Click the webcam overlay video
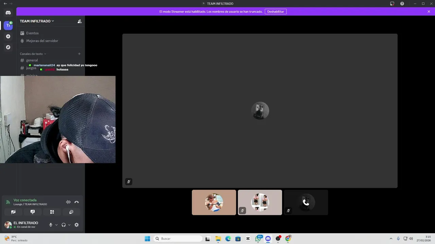Image resolution: width=435 pixels, height=244 pixels. tap(58, 119)
